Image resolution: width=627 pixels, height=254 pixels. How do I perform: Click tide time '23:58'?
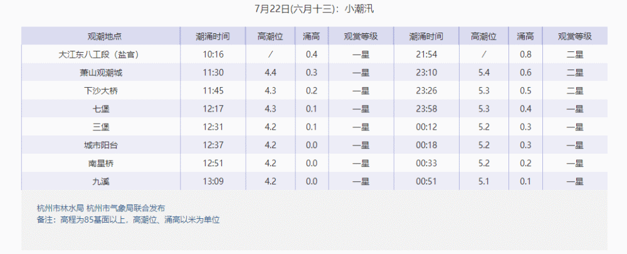click(x=426, y=108)
